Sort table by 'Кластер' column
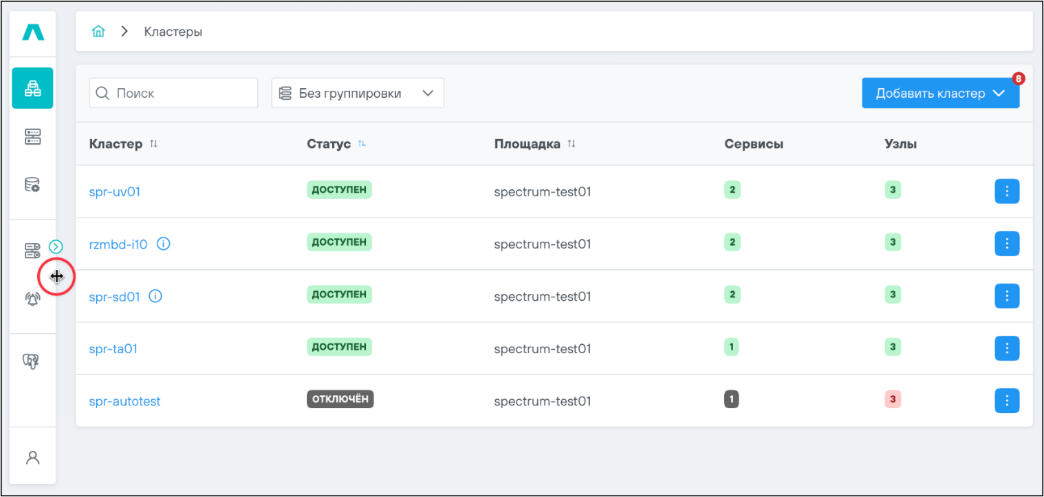Screen dimensions: 1044x497 153,144
